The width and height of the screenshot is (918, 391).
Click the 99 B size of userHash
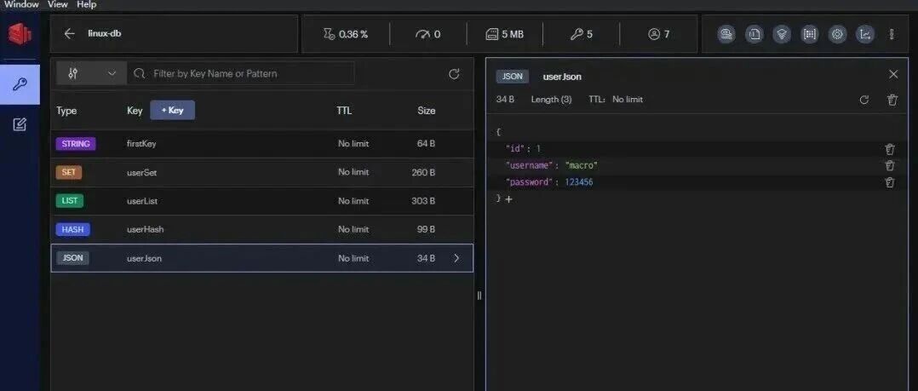click(x=426, y=229)
